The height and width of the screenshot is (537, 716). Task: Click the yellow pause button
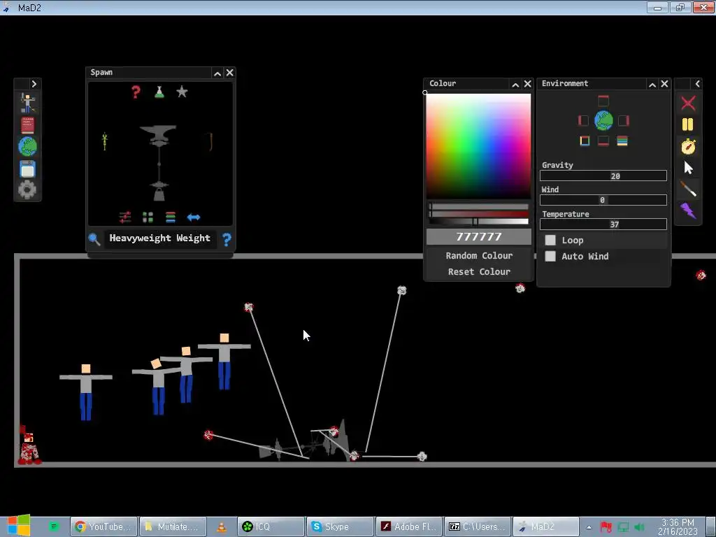688,124
